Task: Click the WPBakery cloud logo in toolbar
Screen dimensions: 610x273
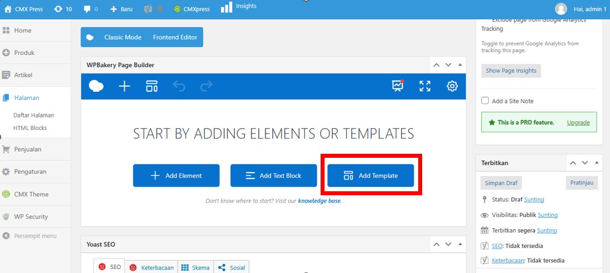Action: pos(96,86)
